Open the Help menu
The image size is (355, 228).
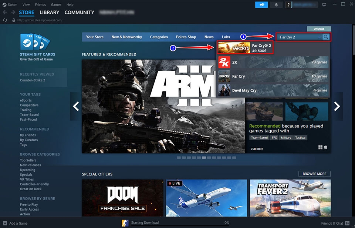tap(70, 4)
